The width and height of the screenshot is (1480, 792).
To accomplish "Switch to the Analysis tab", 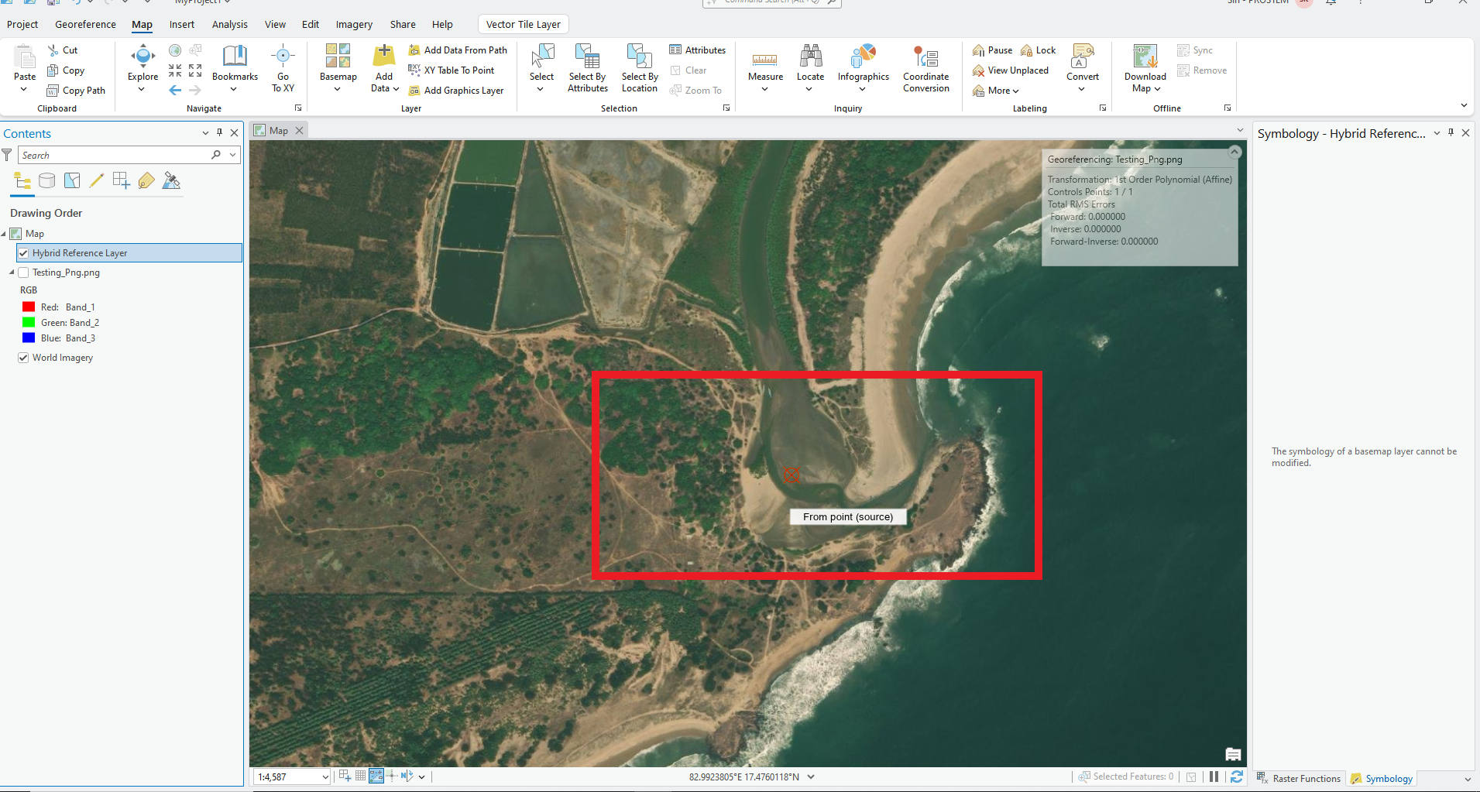I will [x=230, y=25].
